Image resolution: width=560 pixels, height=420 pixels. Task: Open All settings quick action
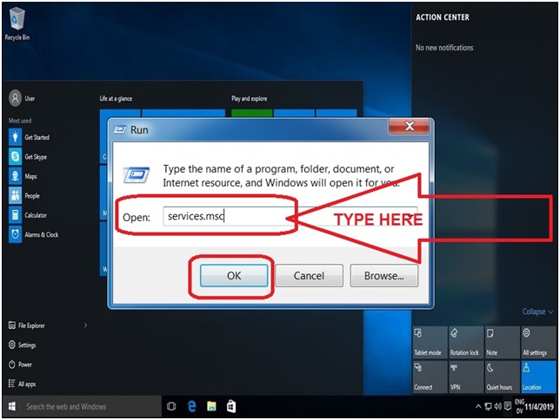click(x=538, y=342)
